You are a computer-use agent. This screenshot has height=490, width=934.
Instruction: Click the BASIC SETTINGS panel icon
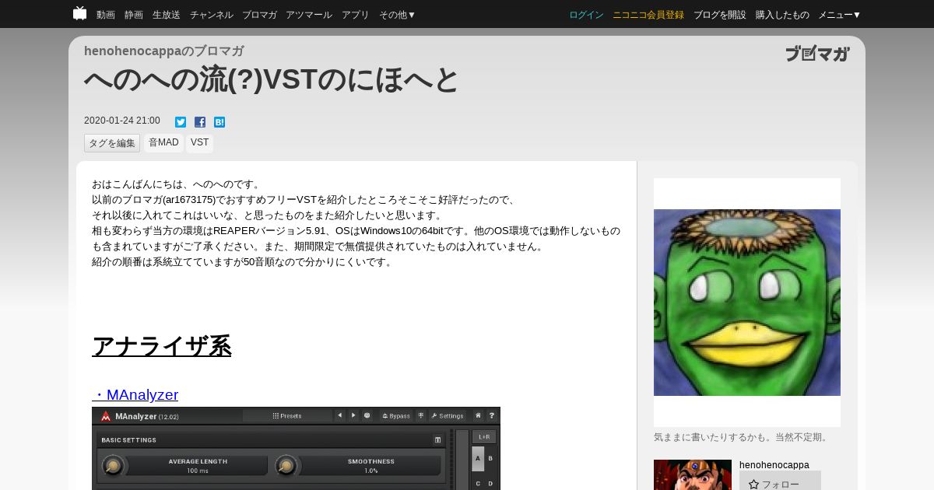click(437, 440)
